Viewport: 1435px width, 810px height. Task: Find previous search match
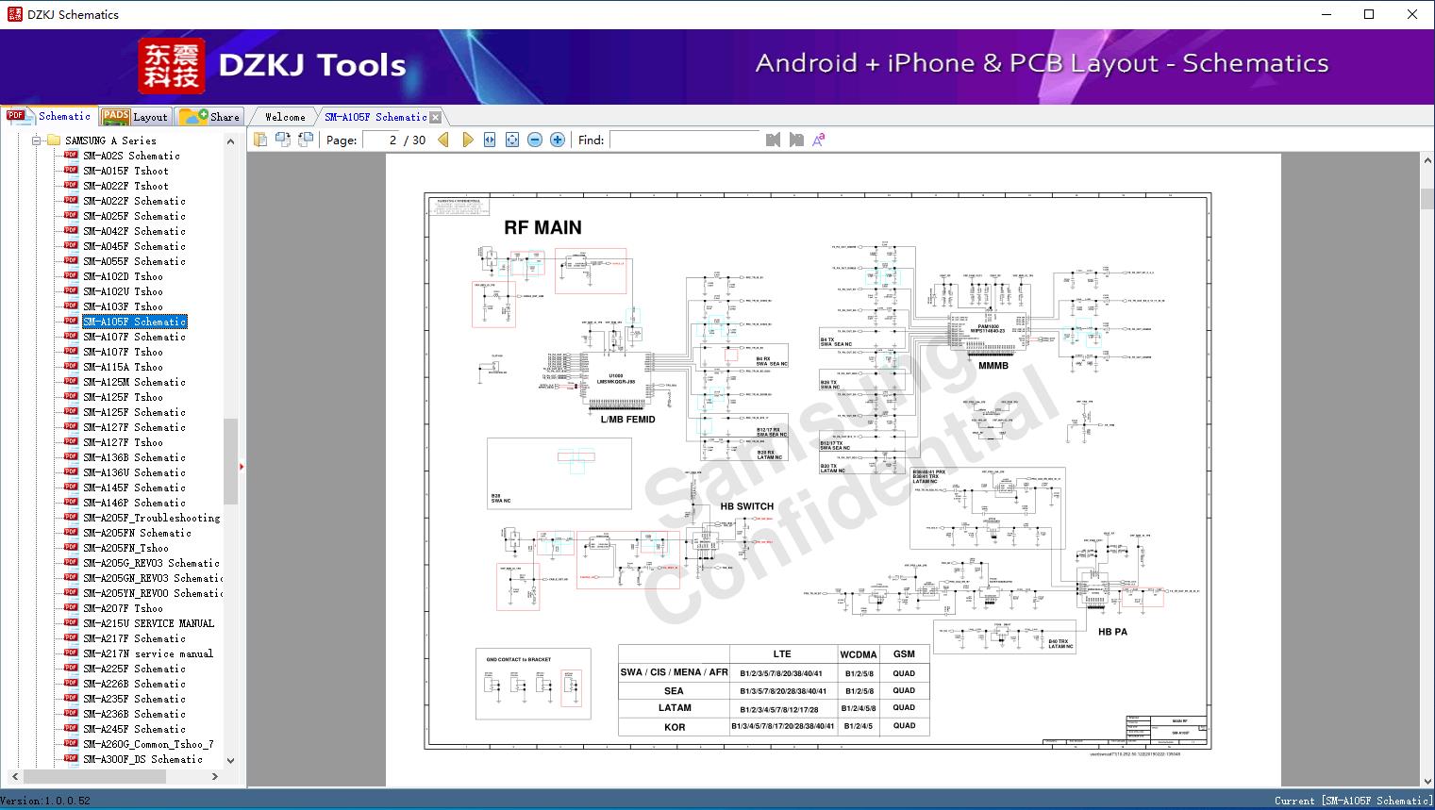(x=774, y=140)
